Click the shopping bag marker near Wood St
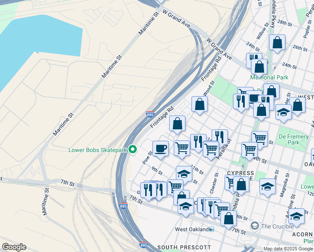Viewport: 314px width, 252px height. click(x=199, y=105)
